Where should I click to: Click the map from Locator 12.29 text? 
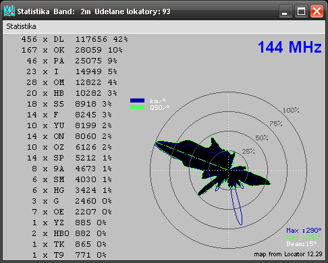point(288,254)
